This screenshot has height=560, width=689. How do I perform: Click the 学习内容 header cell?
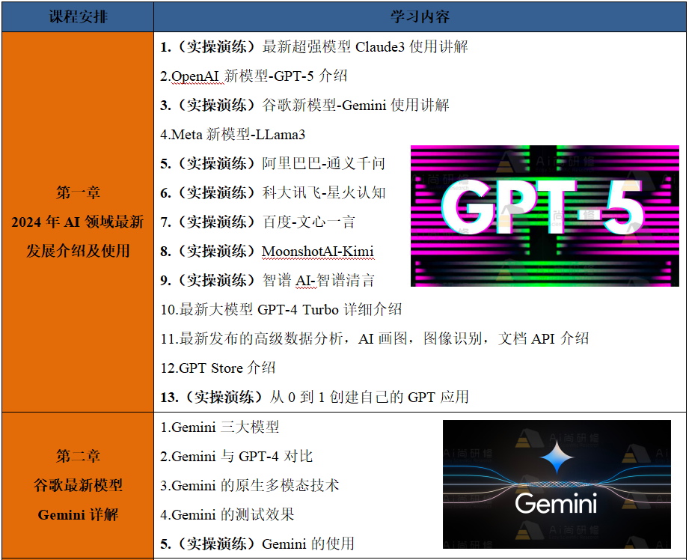tap(420, 16)
